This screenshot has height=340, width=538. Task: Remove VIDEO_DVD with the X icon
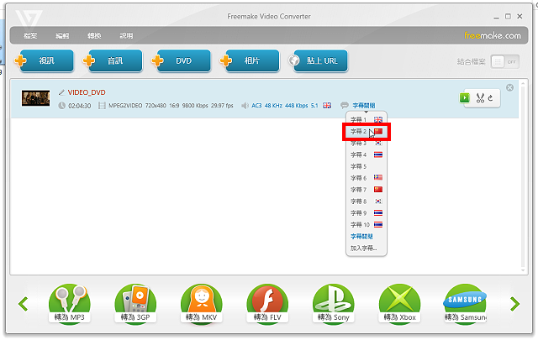click(x=510, y=88)
